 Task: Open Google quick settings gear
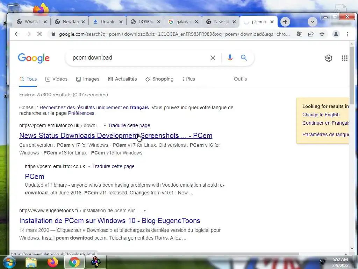329,58
